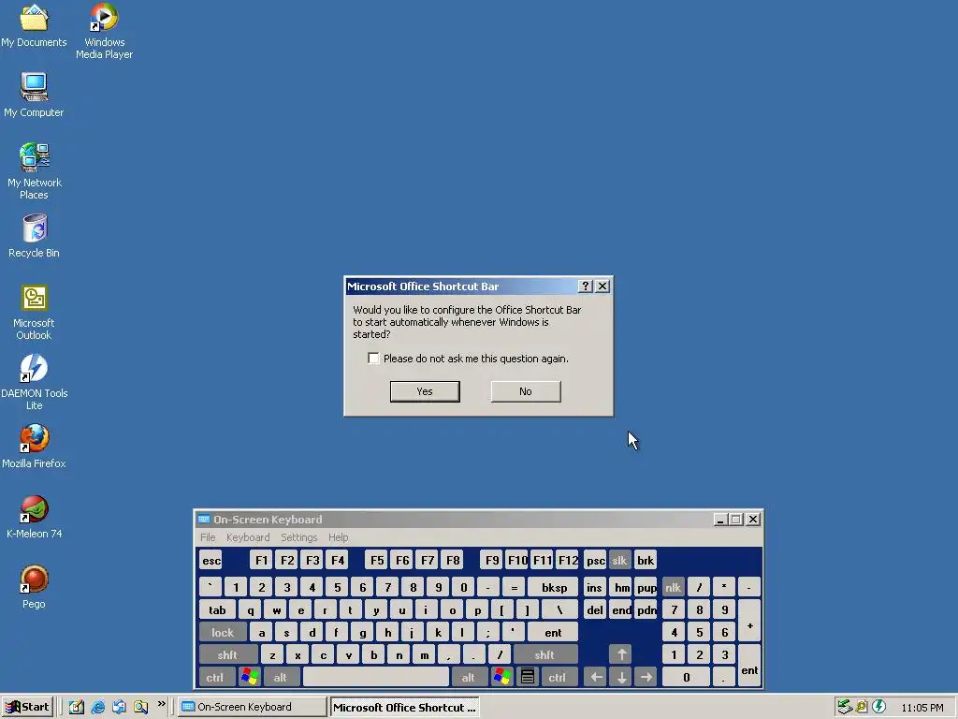958x719 pixels.
Task: Click the brk break key
Action: click(646, 560)
